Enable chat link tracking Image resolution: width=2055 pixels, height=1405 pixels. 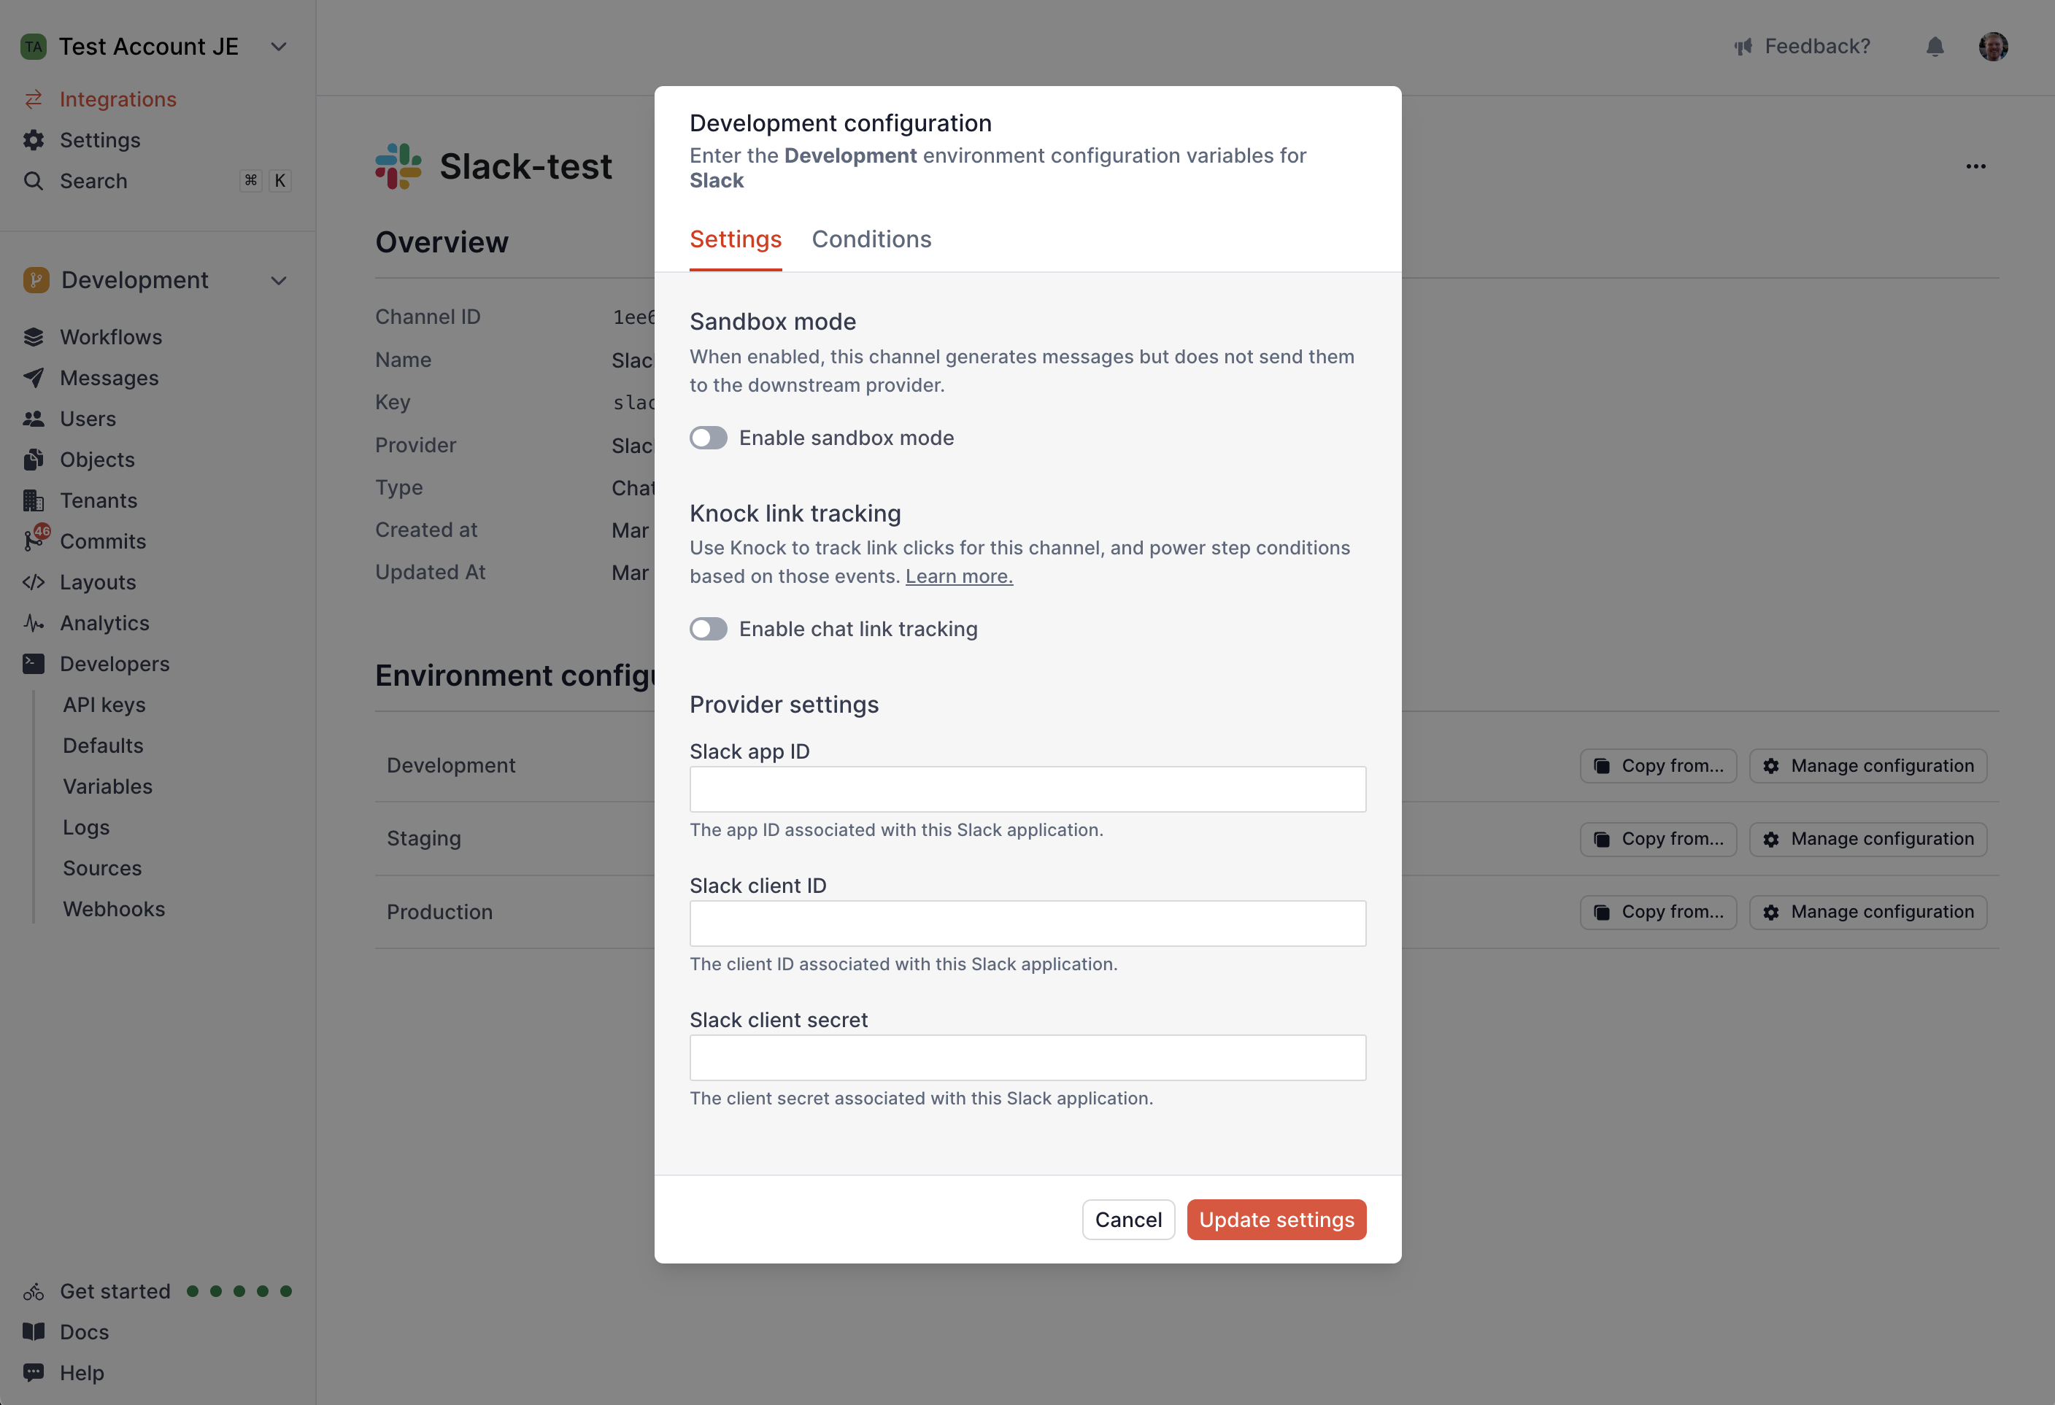tap(709, 629)
